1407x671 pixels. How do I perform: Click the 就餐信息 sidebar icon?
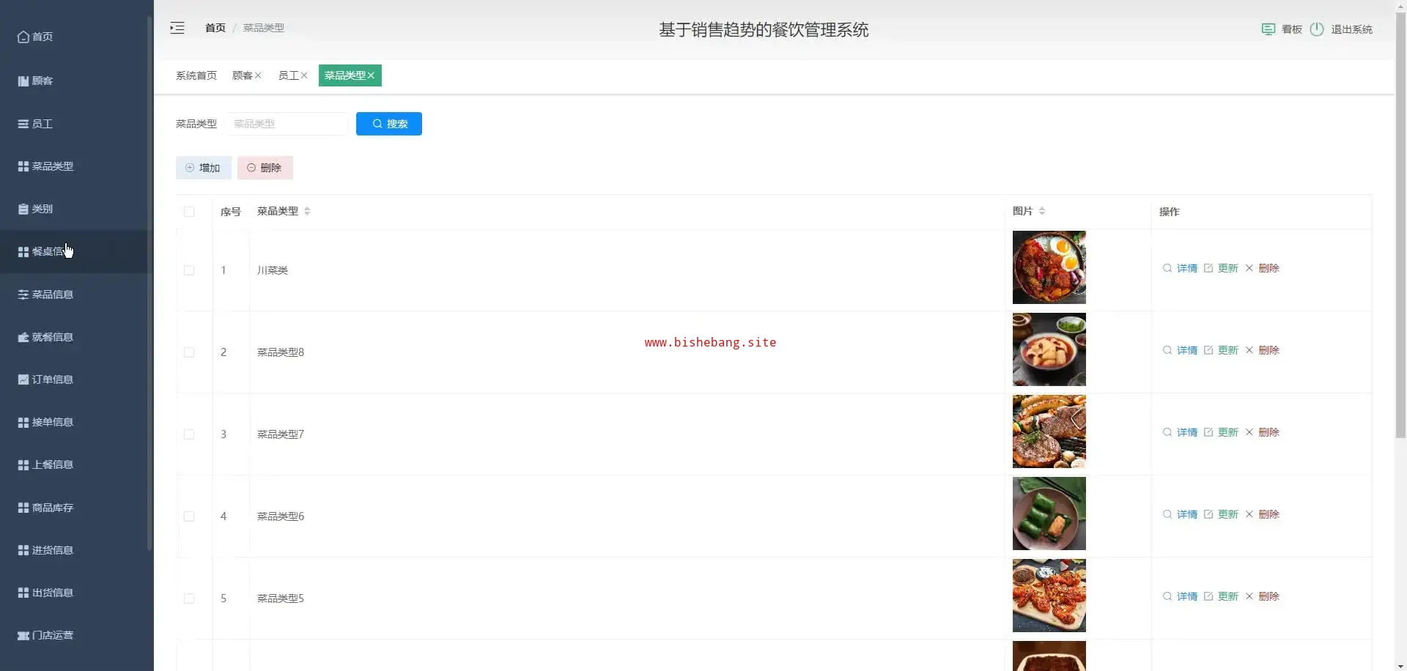click(23, 337)
